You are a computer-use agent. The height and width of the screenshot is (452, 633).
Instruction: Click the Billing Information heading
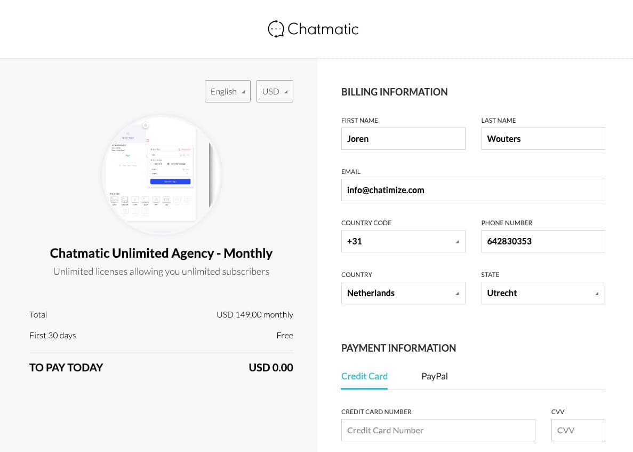coord(395,92)
